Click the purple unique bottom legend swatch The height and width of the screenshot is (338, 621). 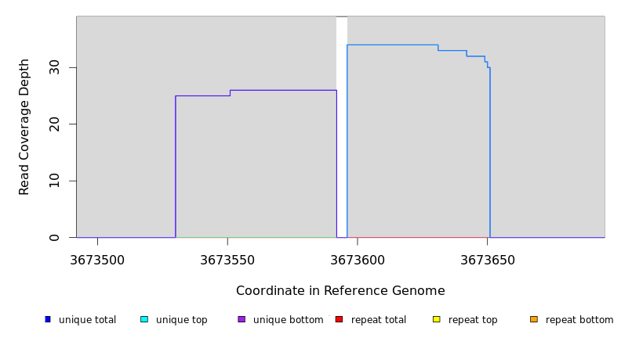pyautogui.click(x=241, y=319)
